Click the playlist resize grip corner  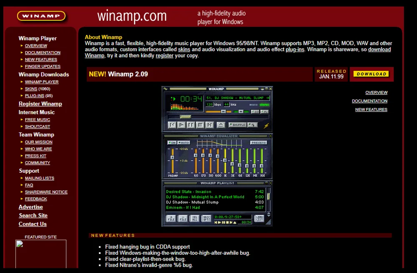(269, 222)
